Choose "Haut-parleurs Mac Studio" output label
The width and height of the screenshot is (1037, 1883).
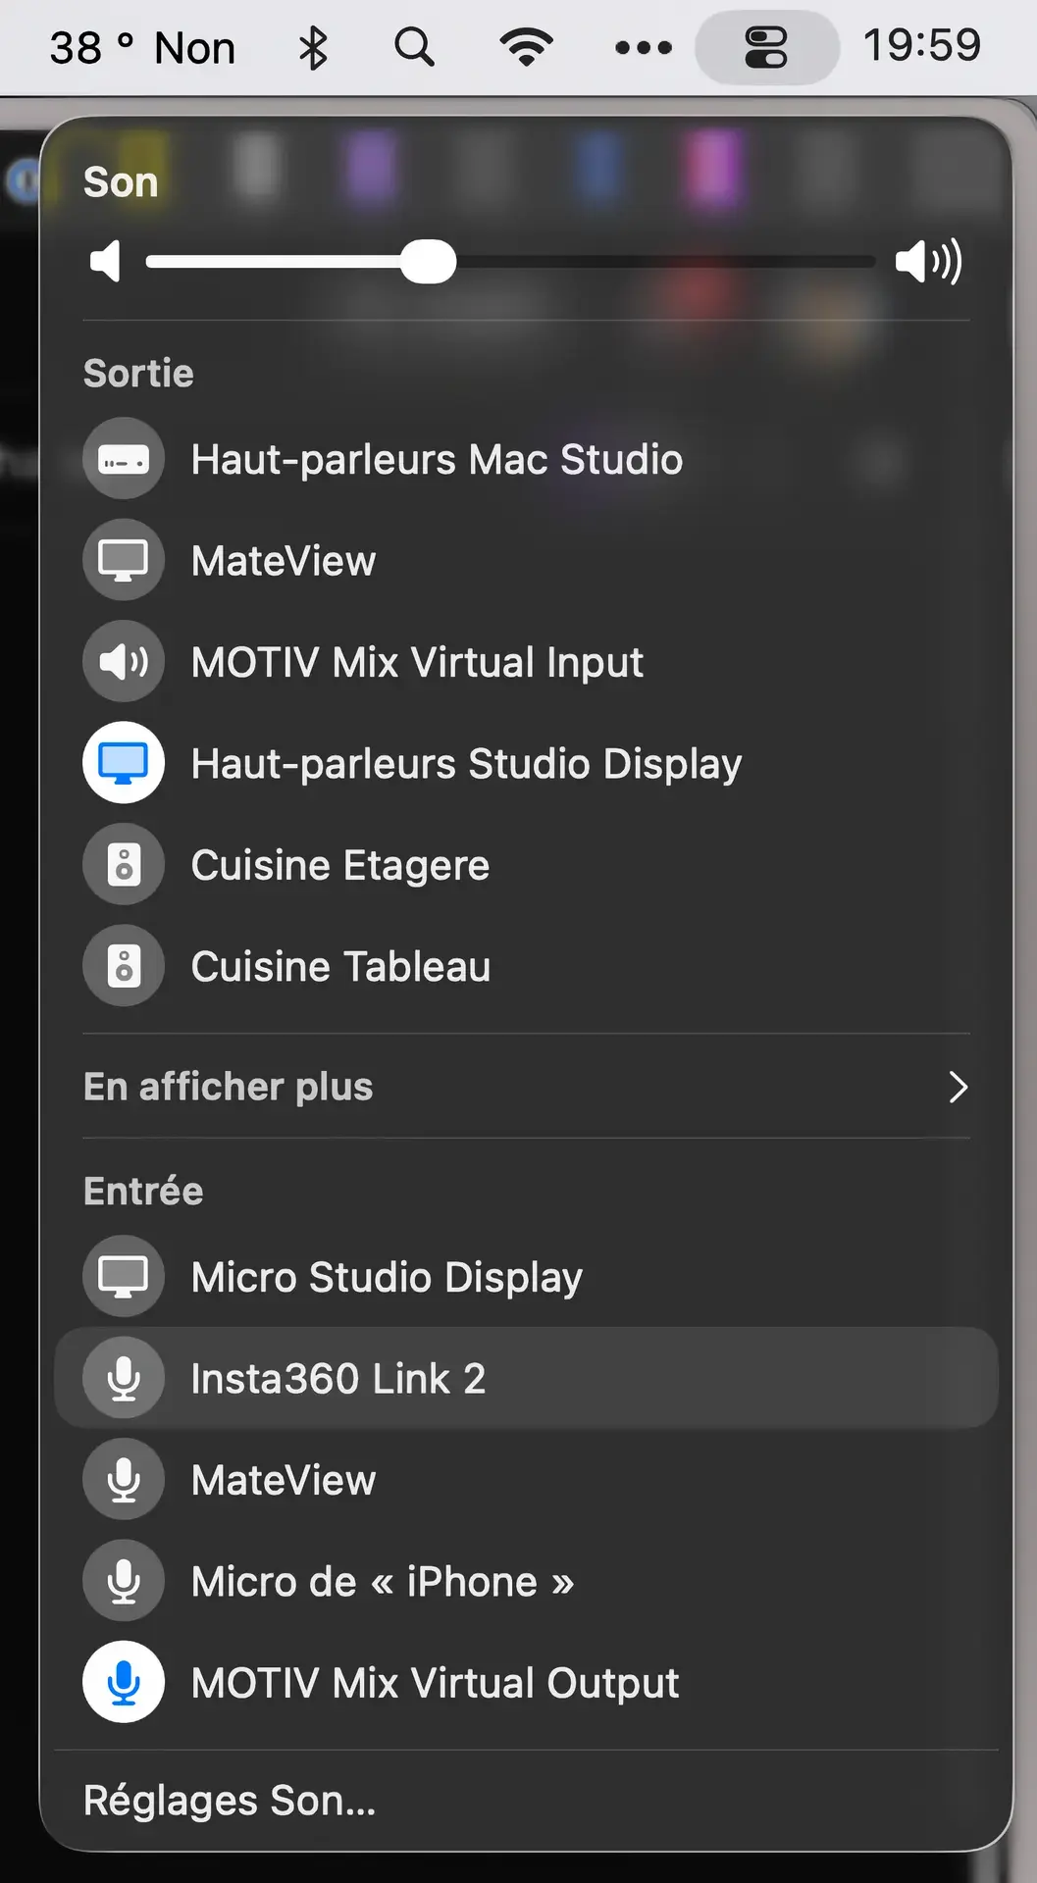pyautogui.click(x=437, y=460)
